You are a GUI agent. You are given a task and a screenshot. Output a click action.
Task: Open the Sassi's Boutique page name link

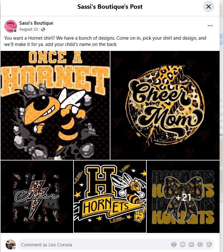tap(36, 23)
